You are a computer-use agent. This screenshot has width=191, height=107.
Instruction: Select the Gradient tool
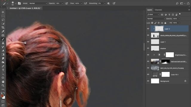pyautogui.click(x=3, y=55)
